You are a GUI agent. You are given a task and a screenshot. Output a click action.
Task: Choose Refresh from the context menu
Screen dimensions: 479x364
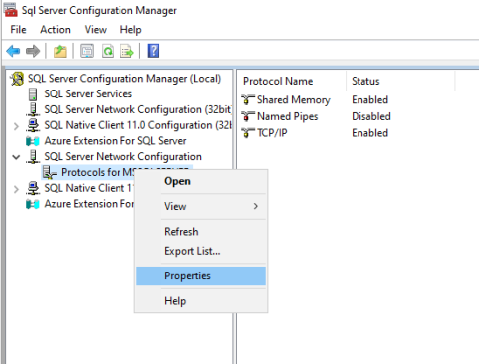click(201, 232)
